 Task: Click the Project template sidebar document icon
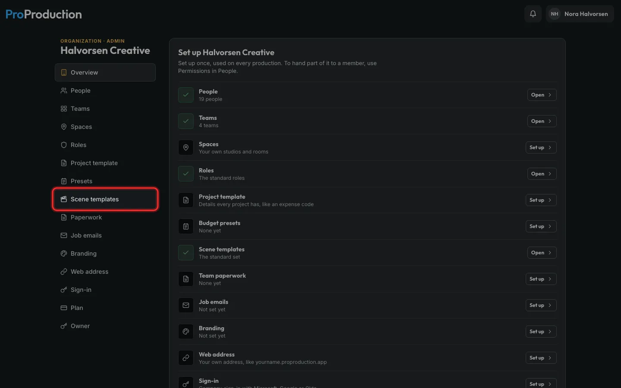point(64,163)
